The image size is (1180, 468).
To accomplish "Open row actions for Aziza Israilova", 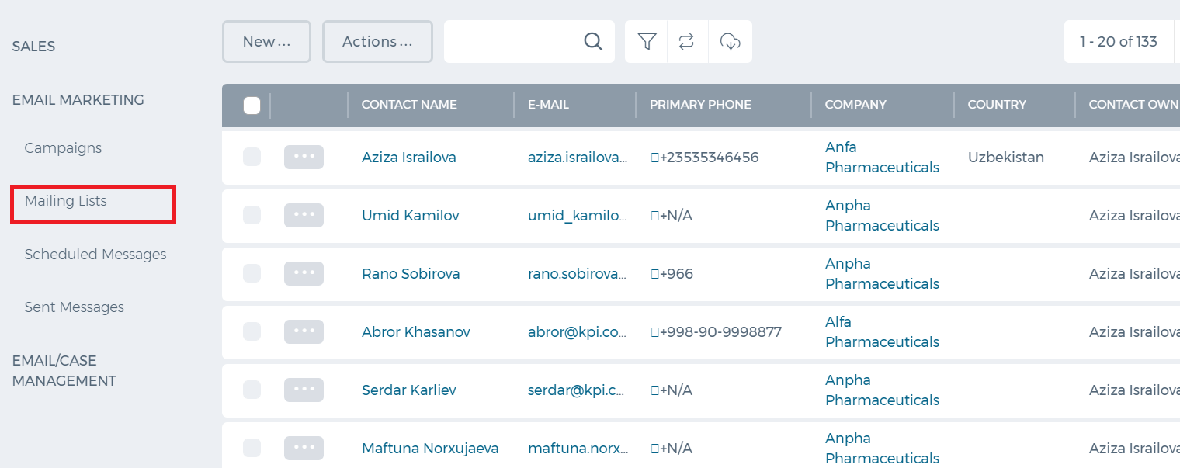I will [304, 157].
